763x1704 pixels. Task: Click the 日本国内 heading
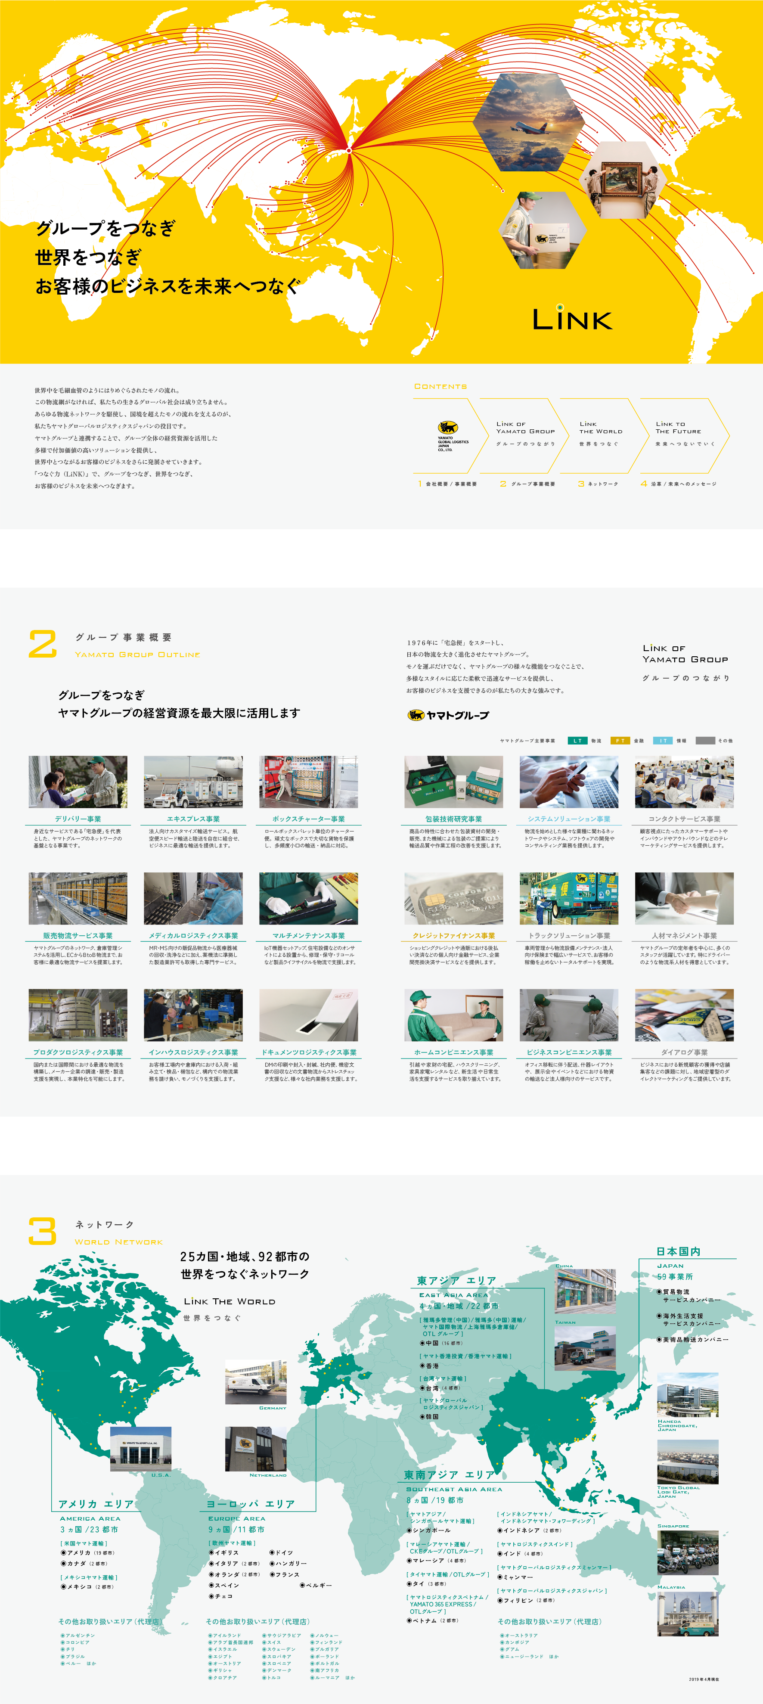pyautogui.click(x=678, y=1251)
